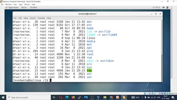Screen dimensions: 177x100
Task: Open Opera browser from the taskbar
Action: click(x=60, y=97)
